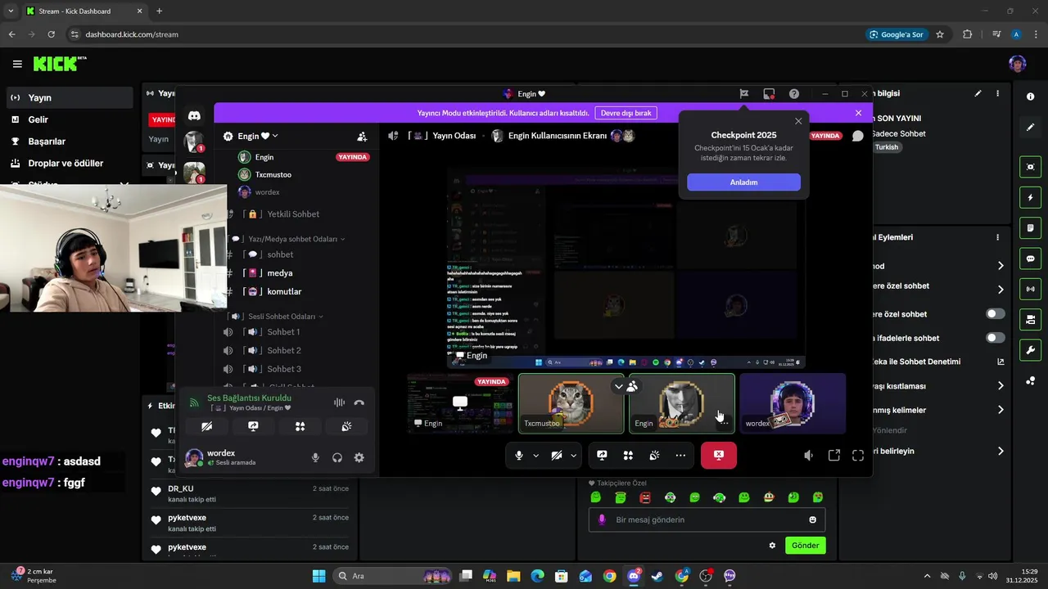Edit stream info with pencil icon
The height and width of the screenshot is (589, 1048).
978,93
